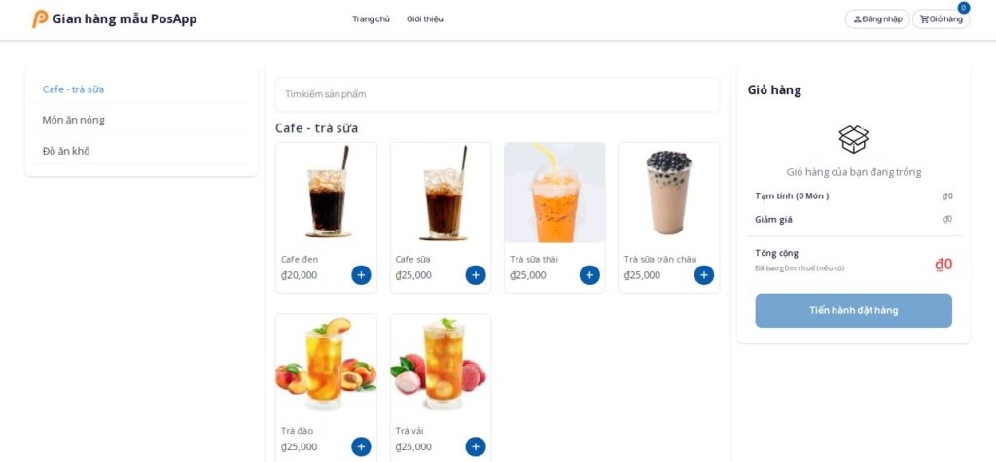Open the Trà sữa trân châu product image
996x462 pixels.
pyautogui.click(x=669, y=193)
